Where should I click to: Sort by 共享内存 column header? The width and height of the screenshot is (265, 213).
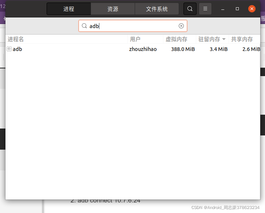245,39
